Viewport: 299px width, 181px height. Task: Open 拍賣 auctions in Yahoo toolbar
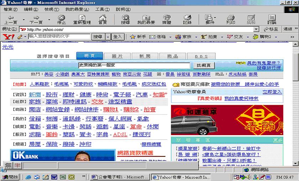(x=209, y=37)
